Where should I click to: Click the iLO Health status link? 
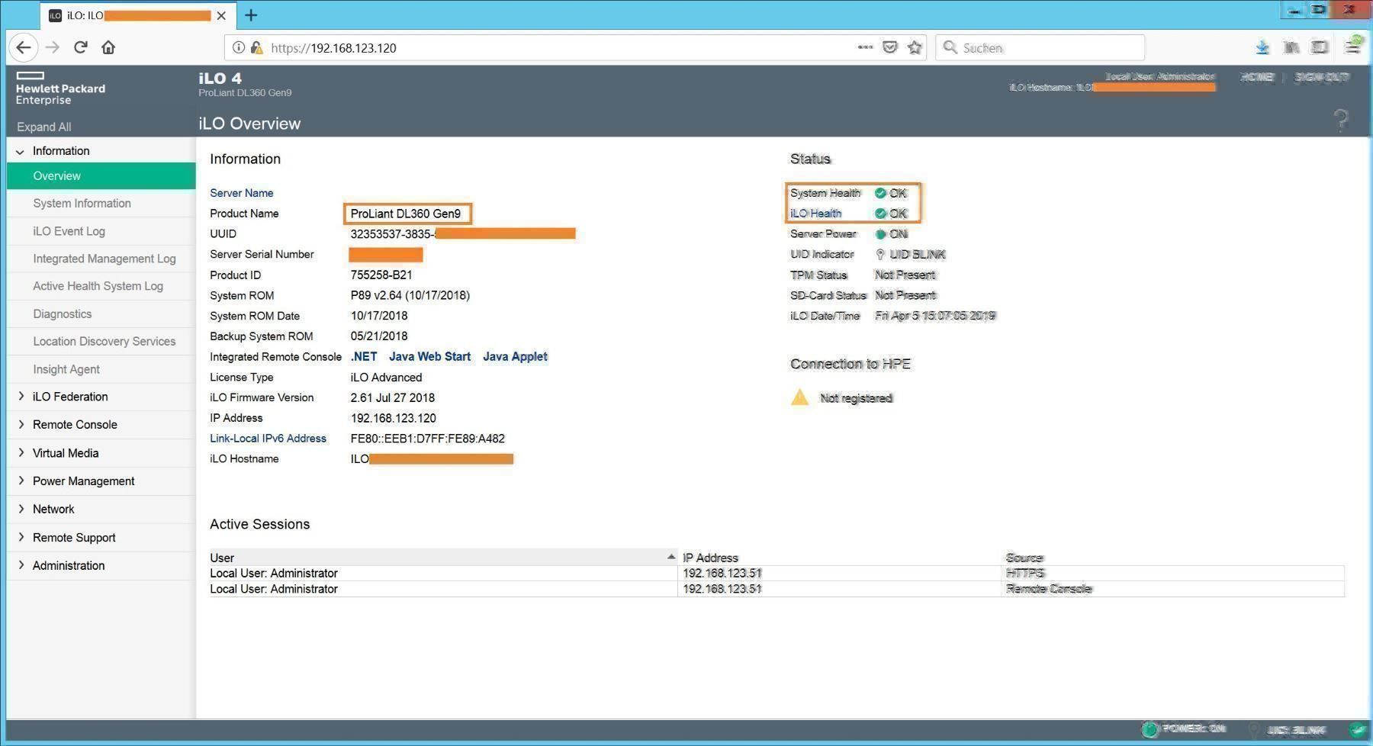pos(815,214)
